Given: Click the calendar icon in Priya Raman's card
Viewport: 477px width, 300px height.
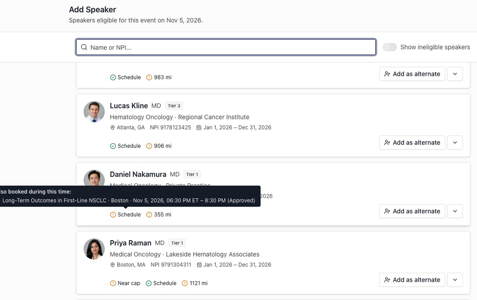Looking at the screenshot, I should click(x=199, y=265).
